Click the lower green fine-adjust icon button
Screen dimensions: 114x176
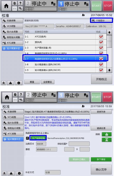107,140
